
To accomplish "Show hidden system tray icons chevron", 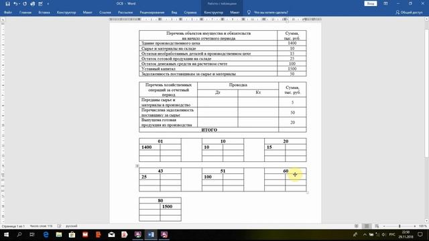I will pyautogui.click(x=365, y=235).
